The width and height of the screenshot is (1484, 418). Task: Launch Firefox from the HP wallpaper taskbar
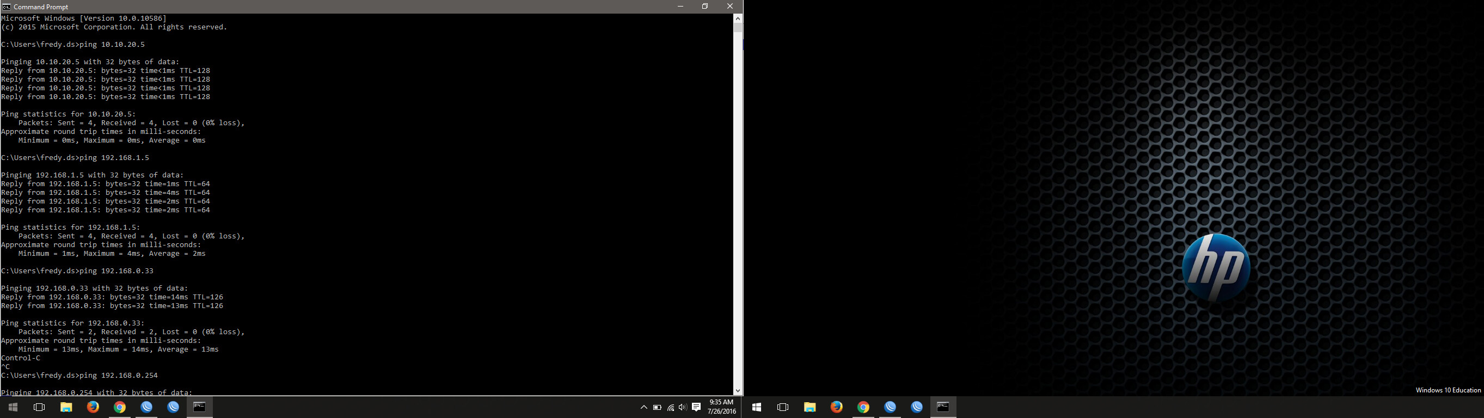(837, 407)
